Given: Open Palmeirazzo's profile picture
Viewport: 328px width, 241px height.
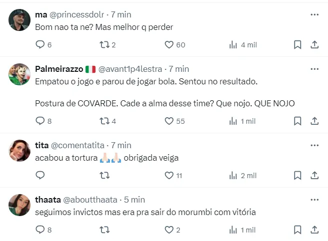Looking at the screenshot, I should coord(19,74).
